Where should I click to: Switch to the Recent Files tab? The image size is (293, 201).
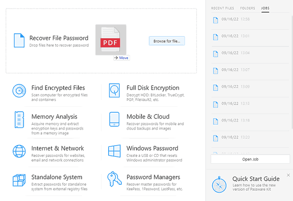pyautogui.click(x=223, y=8)
